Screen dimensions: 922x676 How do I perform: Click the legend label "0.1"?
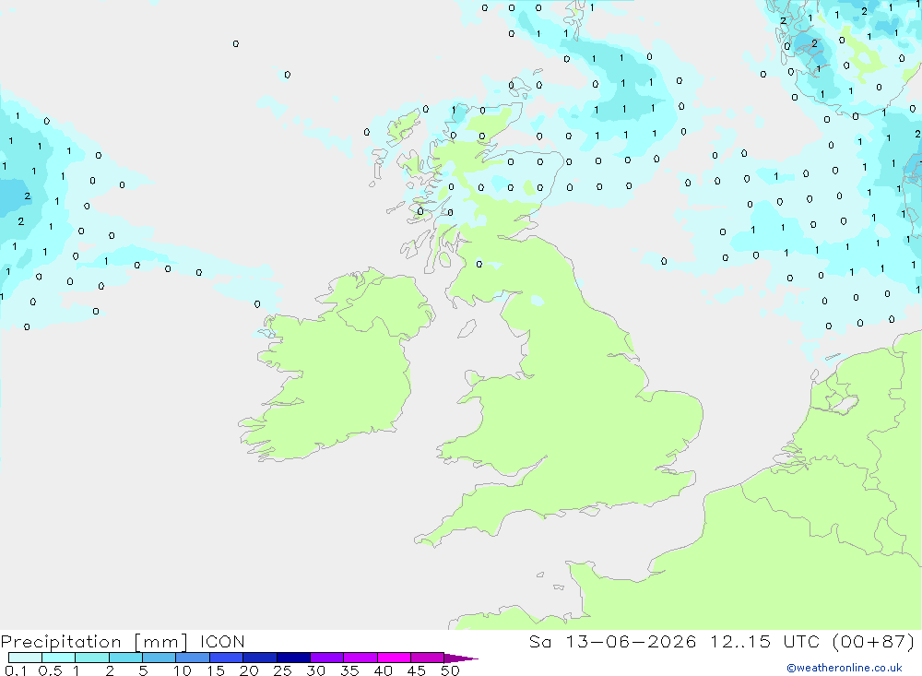coord(16,670)
